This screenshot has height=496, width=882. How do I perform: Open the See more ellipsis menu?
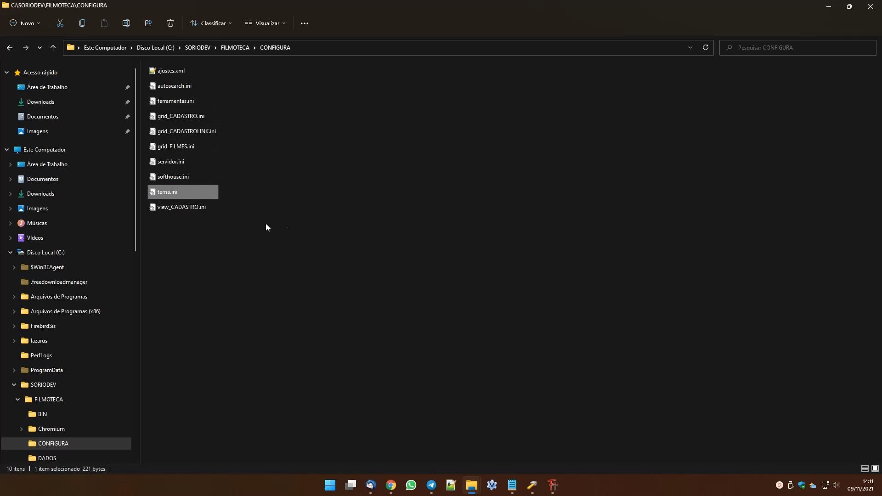(305, 23)
